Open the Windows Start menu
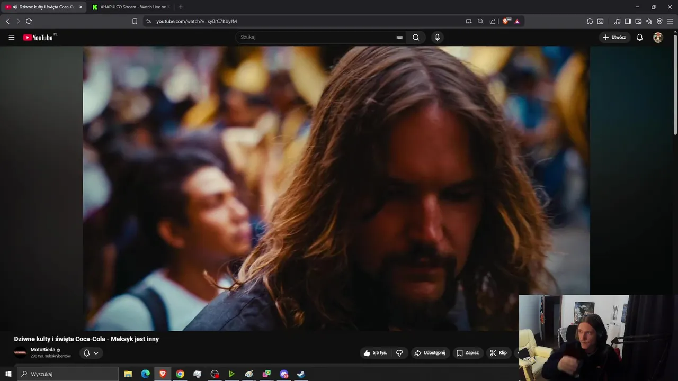The width and height of the screenshot is (678, 381). pos(8,374)
